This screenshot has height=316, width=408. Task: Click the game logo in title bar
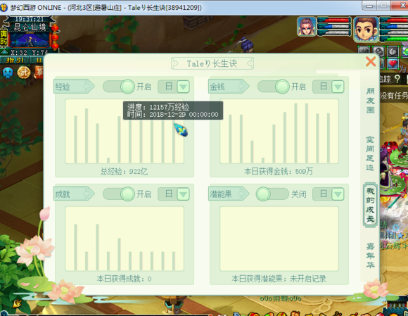tap(4, 7)
